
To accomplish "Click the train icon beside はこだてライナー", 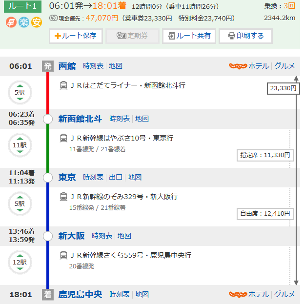I will 63,85.
